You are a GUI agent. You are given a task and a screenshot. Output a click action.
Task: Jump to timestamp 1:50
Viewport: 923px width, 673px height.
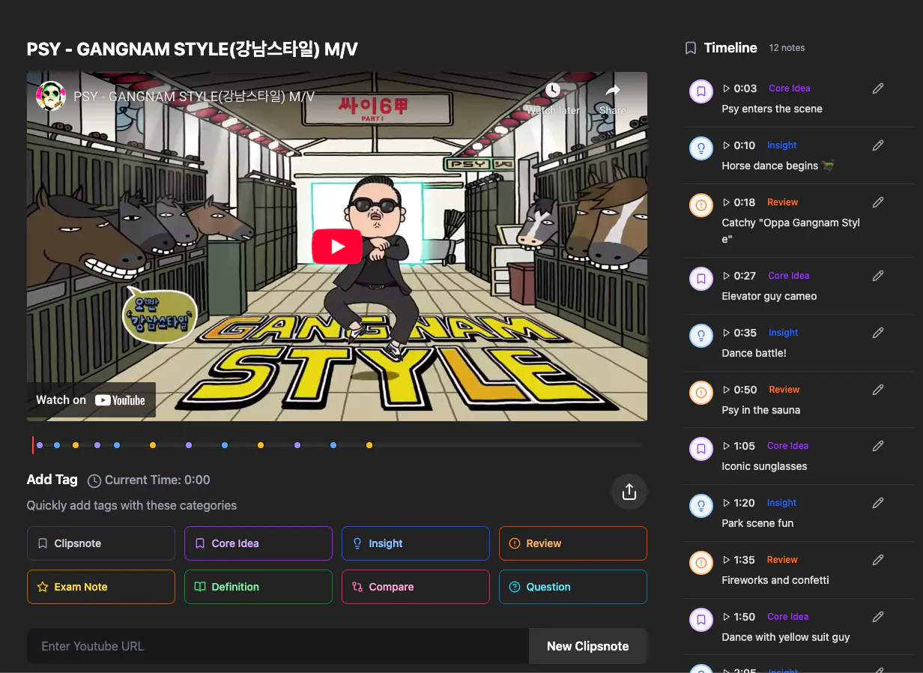click(739, 617)
